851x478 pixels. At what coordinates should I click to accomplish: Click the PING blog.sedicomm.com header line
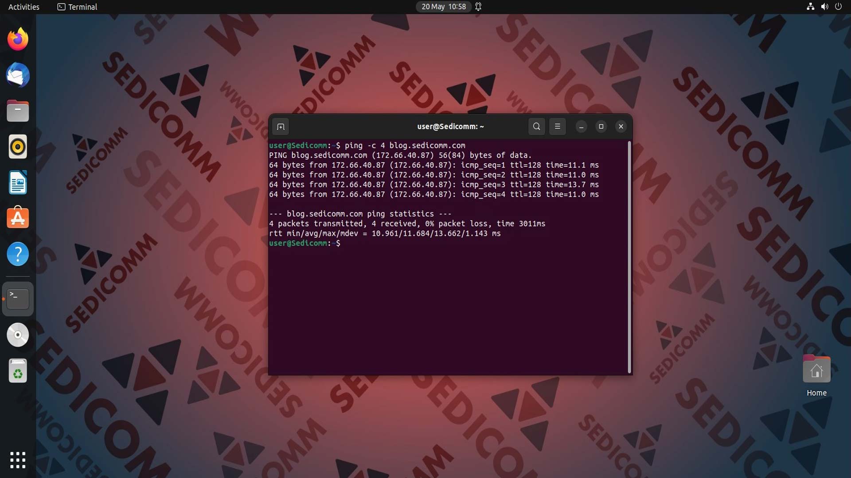point(400,155)
